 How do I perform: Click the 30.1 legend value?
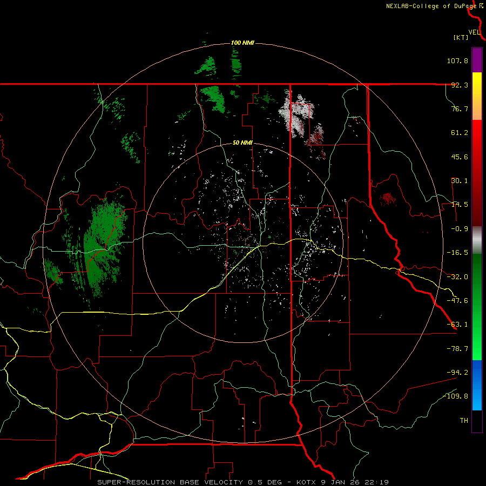point(460,181)
